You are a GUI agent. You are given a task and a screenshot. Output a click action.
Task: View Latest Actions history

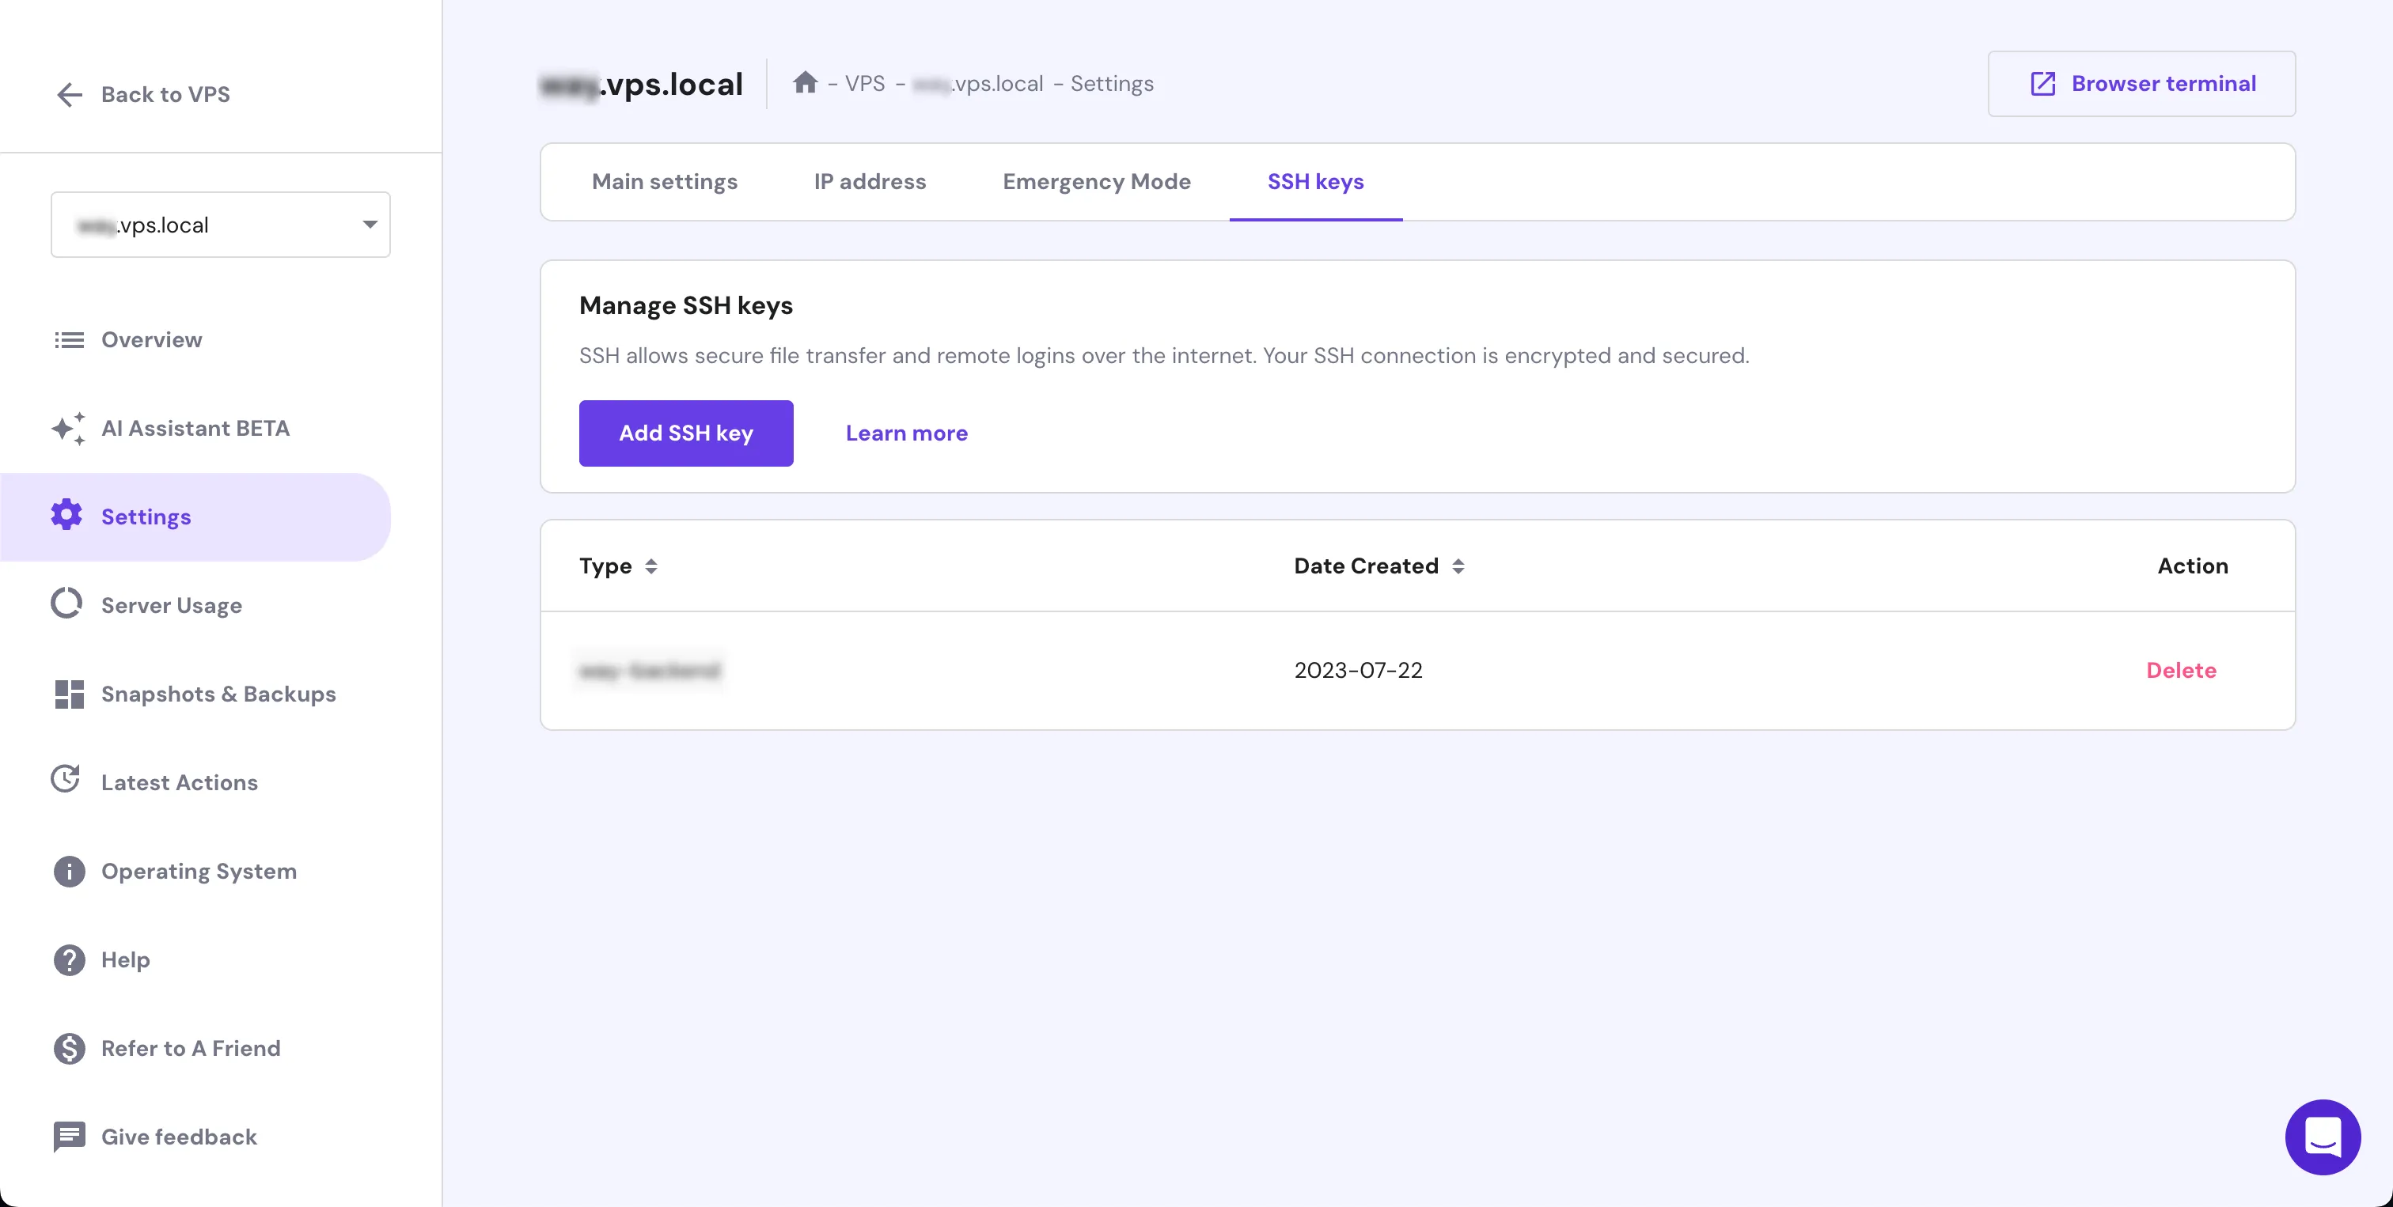pos(180,782)
